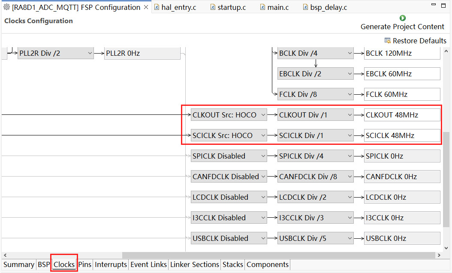Switch to the Pins tab

(x=85, y=264)
